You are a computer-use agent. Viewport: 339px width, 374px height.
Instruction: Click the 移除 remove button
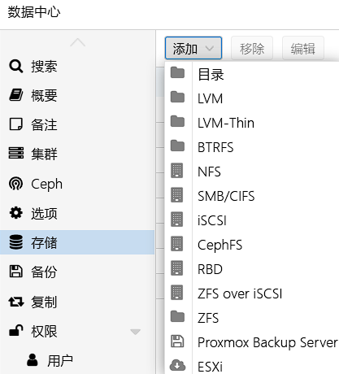(x=252, y=48)
